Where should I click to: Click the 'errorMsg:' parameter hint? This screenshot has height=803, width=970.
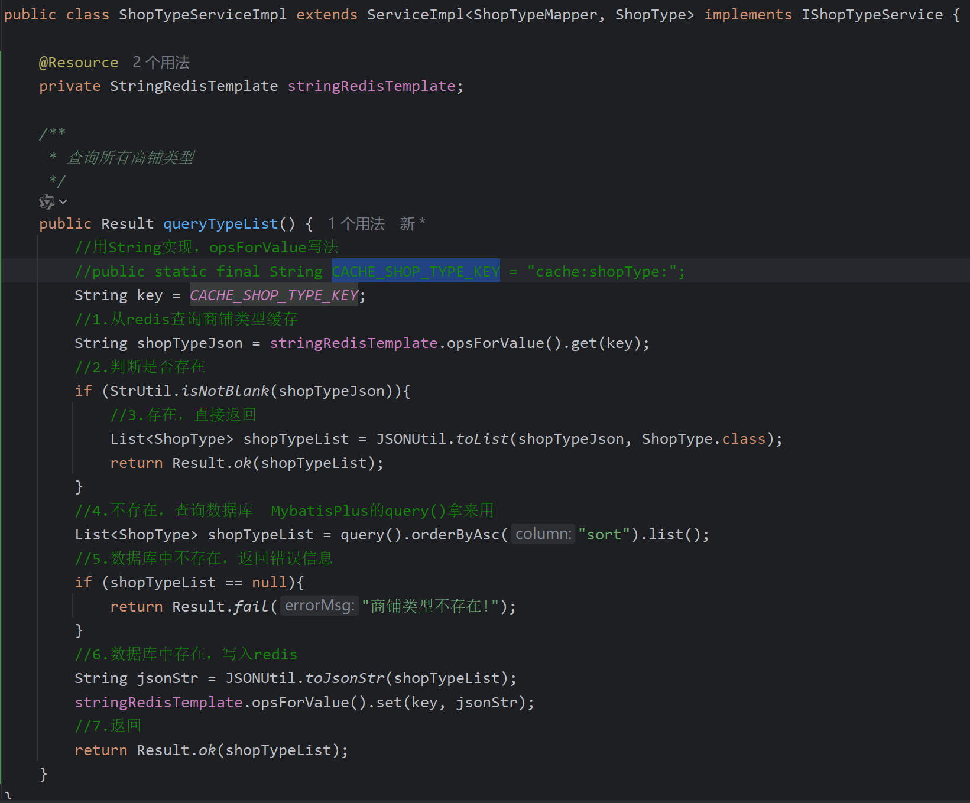(x=320, y=606)
